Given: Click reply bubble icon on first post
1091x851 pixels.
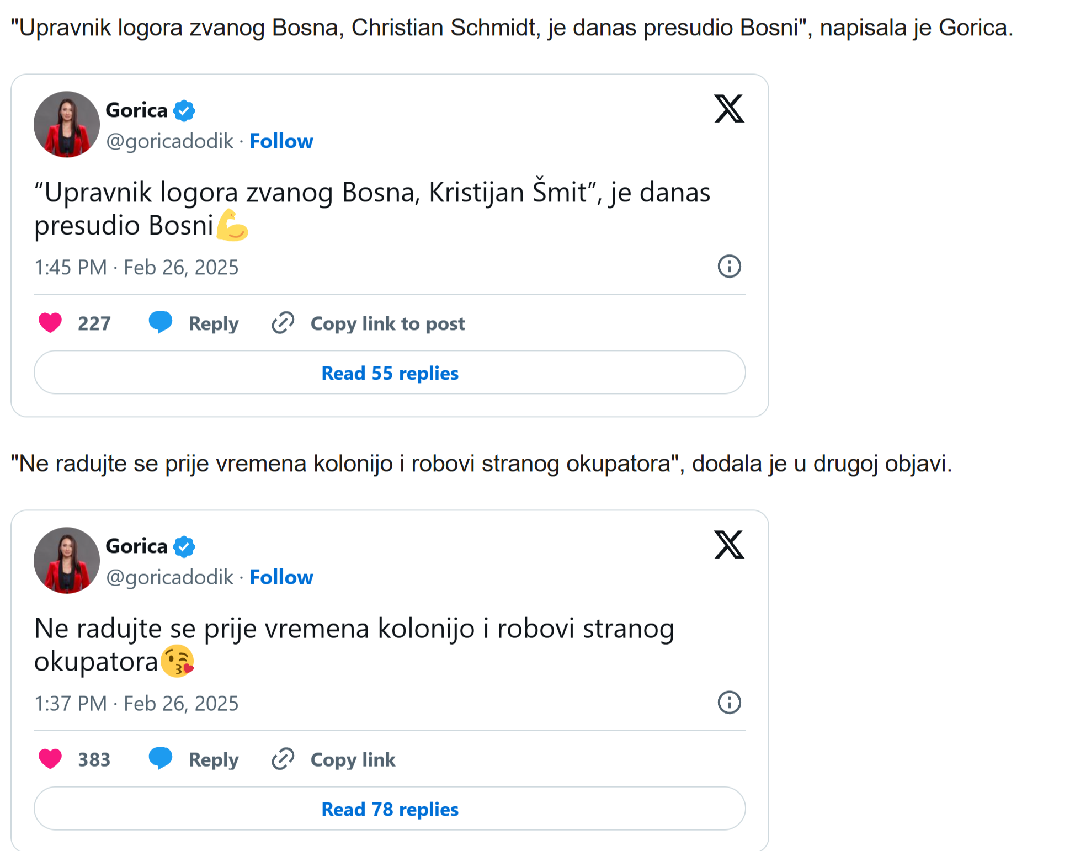Looking at the screenshot, I should tap(161, 322).
